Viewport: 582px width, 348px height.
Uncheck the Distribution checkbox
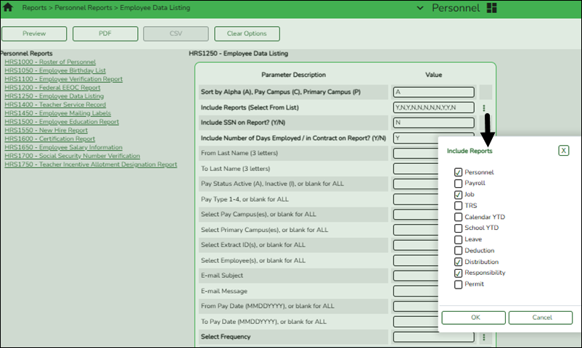tap(458, 262)
